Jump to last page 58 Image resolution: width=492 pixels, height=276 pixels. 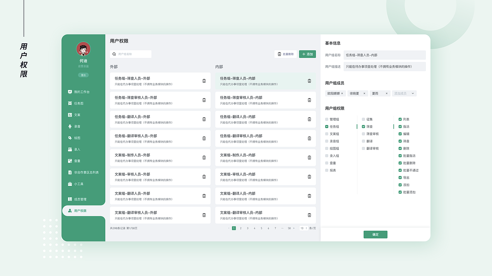point(289,228)
